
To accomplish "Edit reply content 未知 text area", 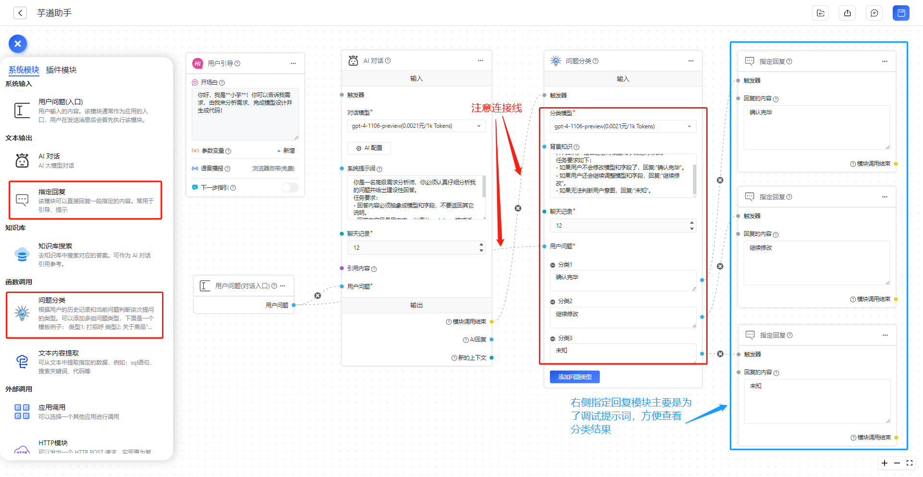I will pyautogui.click(x=817, y=401).
